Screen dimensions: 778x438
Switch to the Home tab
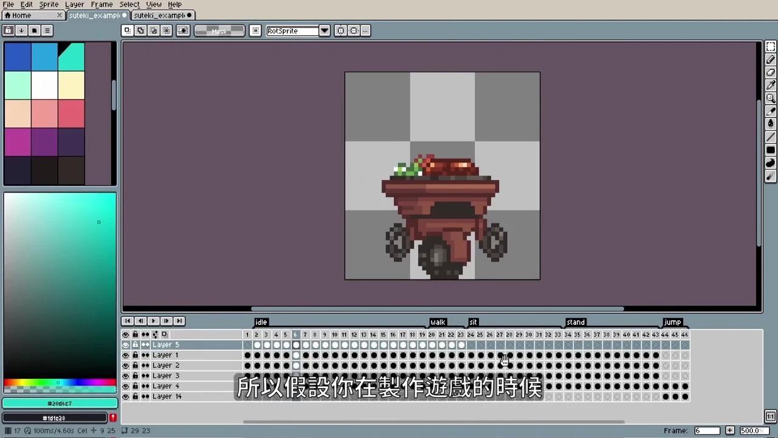point(33,15)
